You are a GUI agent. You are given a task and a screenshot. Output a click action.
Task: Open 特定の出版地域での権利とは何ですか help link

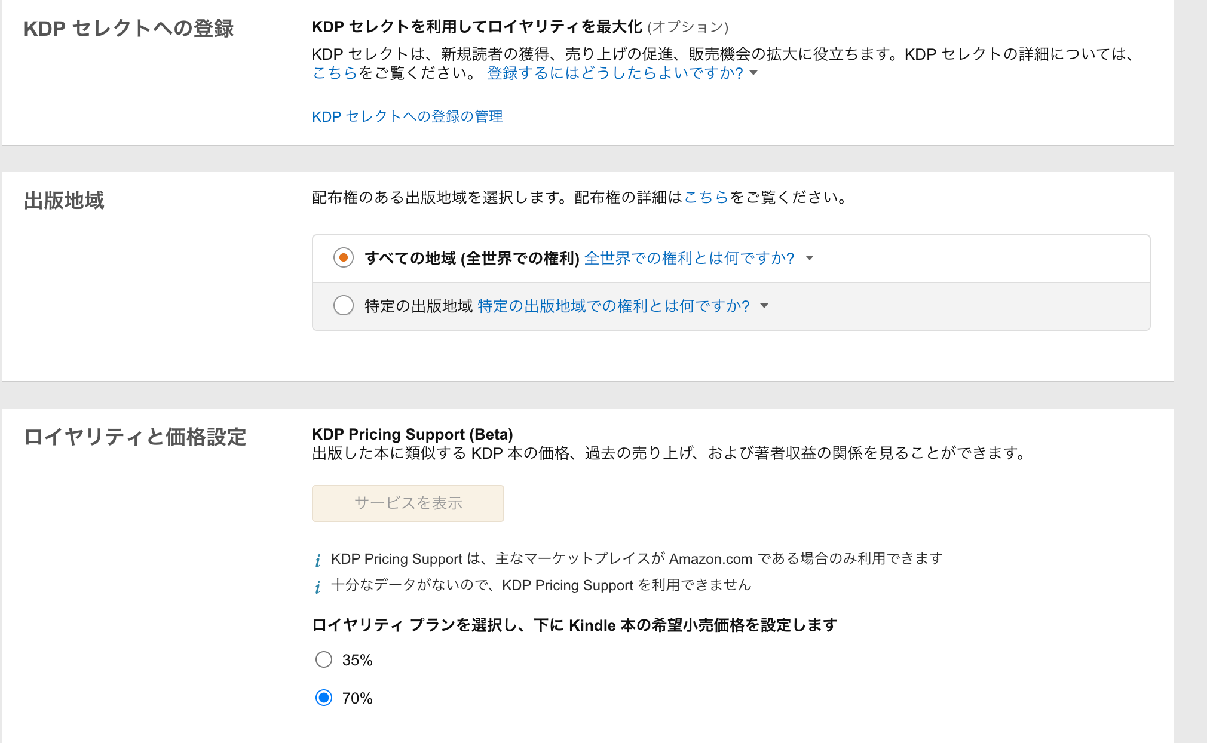(613, 306)
